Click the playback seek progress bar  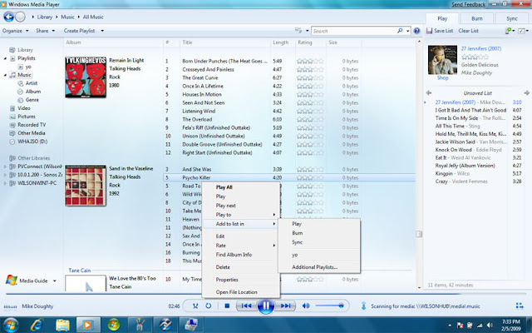[x=266, y=294]
